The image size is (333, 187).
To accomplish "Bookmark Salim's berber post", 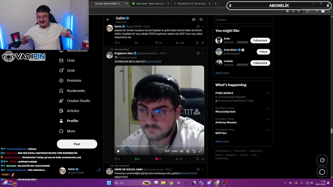I will click(x=197, y=43).
